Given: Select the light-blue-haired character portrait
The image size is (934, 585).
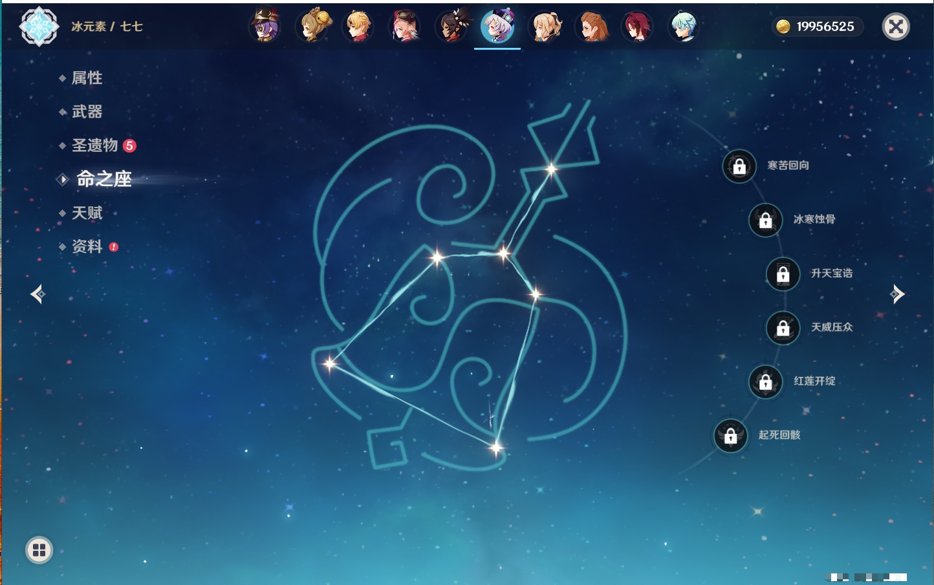Looking at the screenshot, I should tap(684, 26).
